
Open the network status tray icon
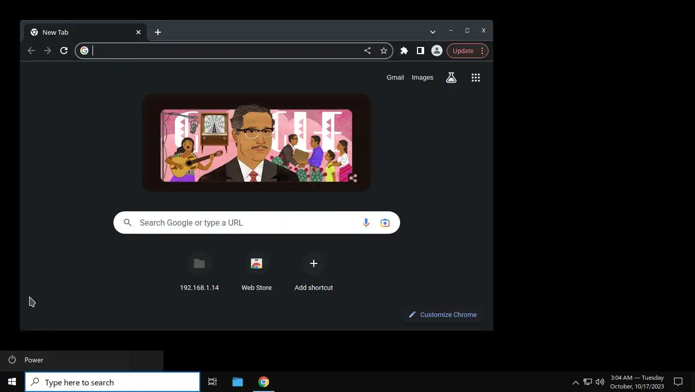coord(588,382)
